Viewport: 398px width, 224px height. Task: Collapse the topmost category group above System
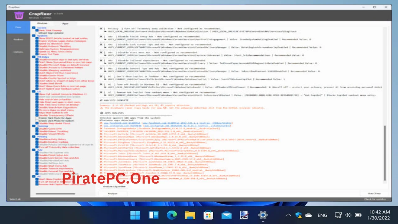[x=34, y=28]
